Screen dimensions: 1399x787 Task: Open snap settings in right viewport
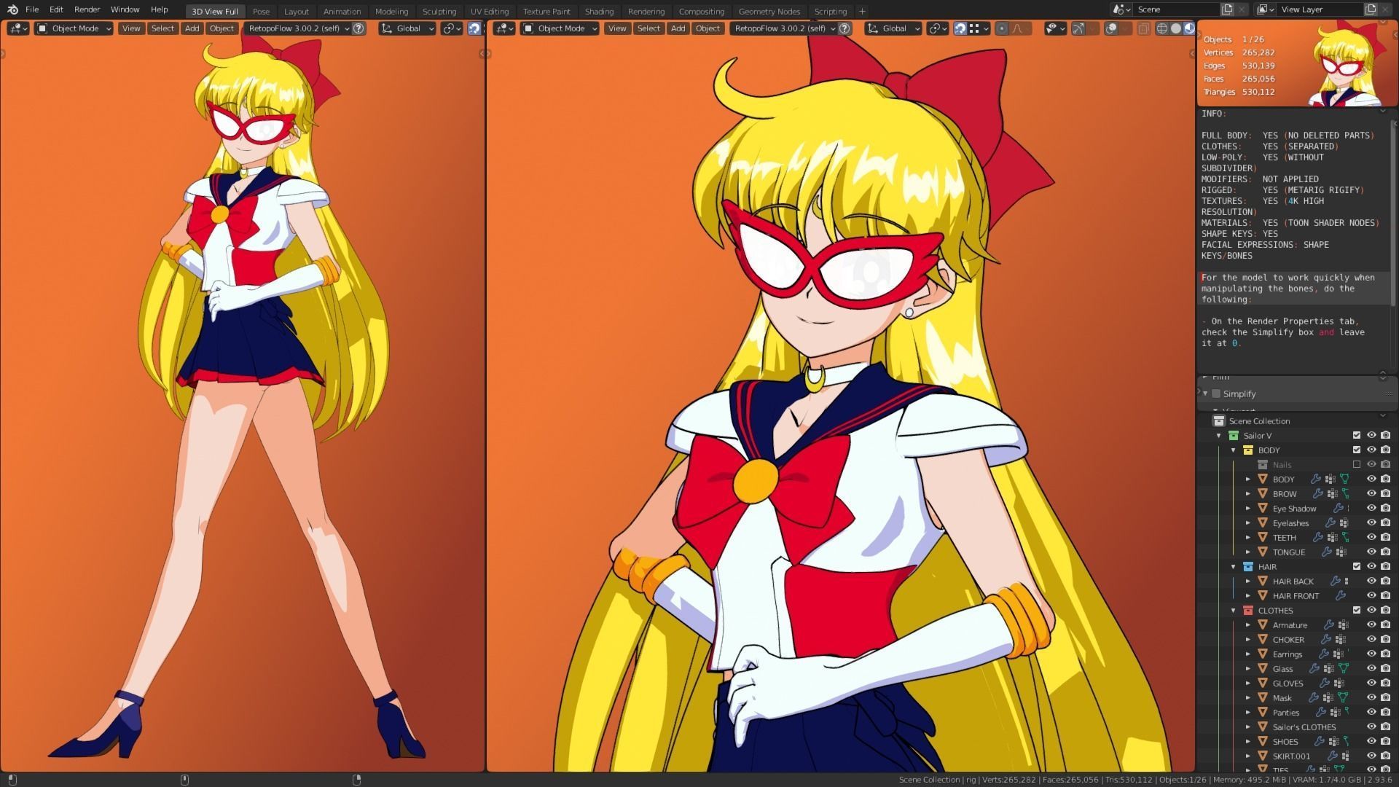[979, 28]
